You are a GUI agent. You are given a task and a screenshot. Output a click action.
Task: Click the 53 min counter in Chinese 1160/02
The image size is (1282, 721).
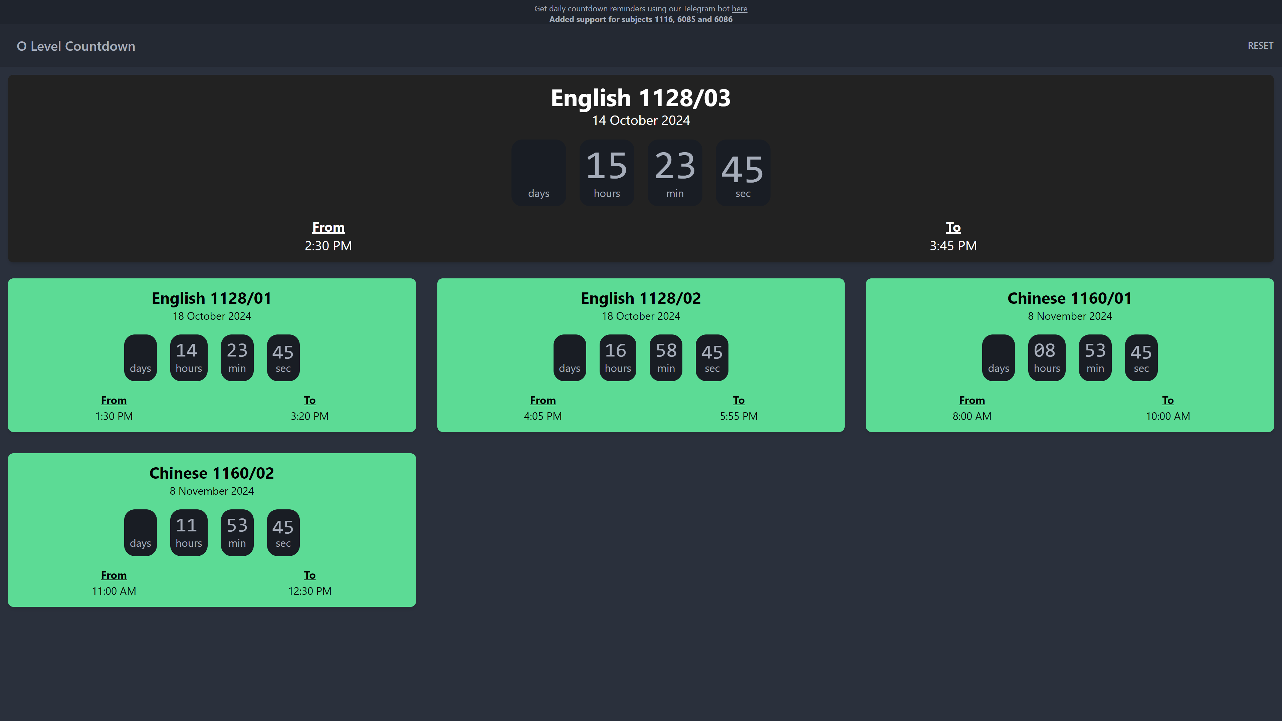pos(237,533)
